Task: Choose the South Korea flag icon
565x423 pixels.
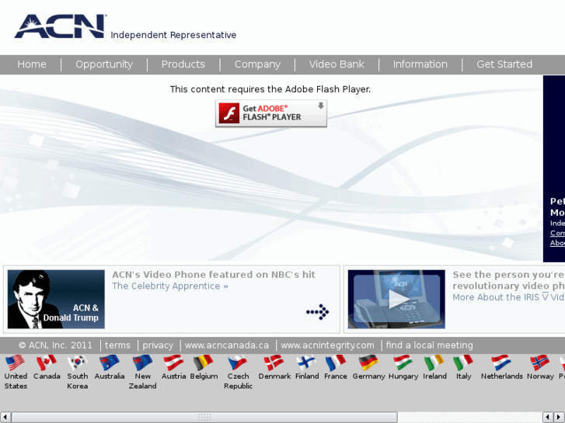Action: pyautogui.click(x=78, y=362)
